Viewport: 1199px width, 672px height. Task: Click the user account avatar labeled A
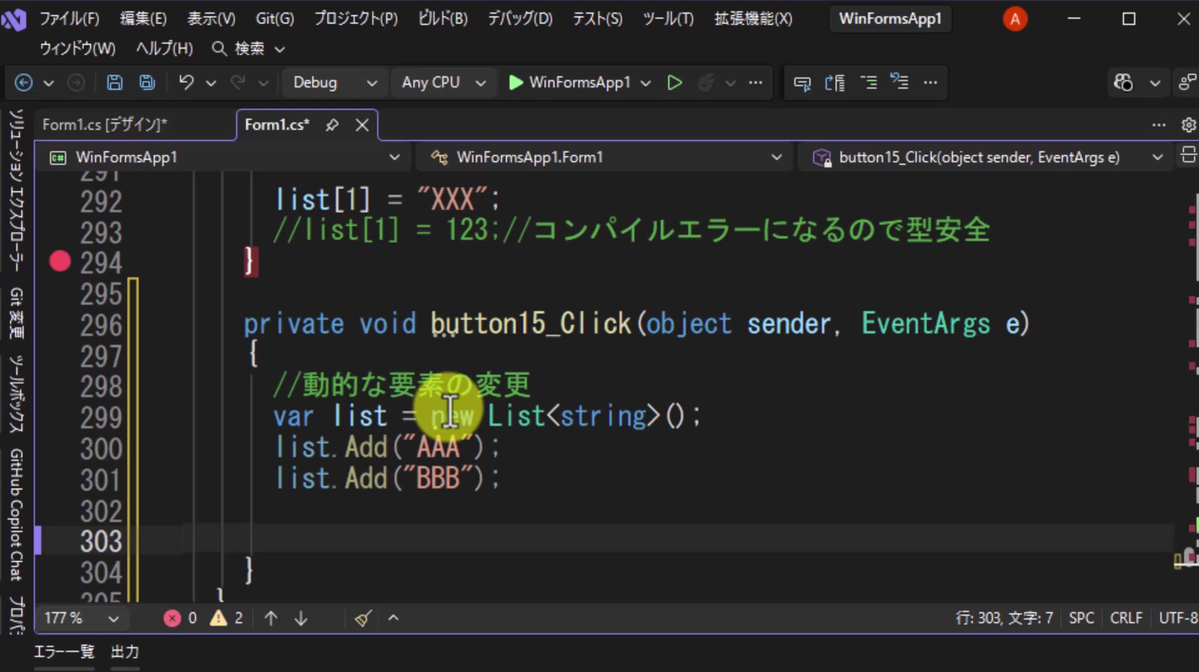click(x=1015, y=19)
